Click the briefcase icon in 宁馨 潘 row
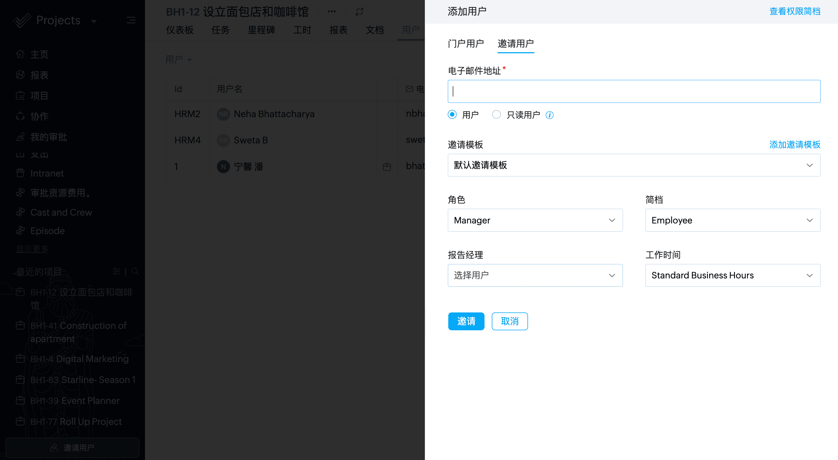 tap(387, 167)
